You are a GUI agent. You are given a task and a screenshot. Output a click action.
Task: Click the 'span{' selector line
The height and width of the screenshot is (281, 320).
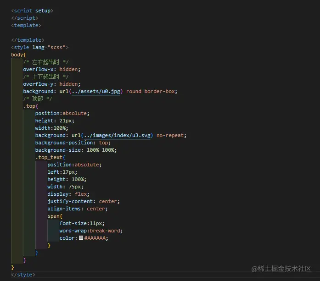click(55, 216)
